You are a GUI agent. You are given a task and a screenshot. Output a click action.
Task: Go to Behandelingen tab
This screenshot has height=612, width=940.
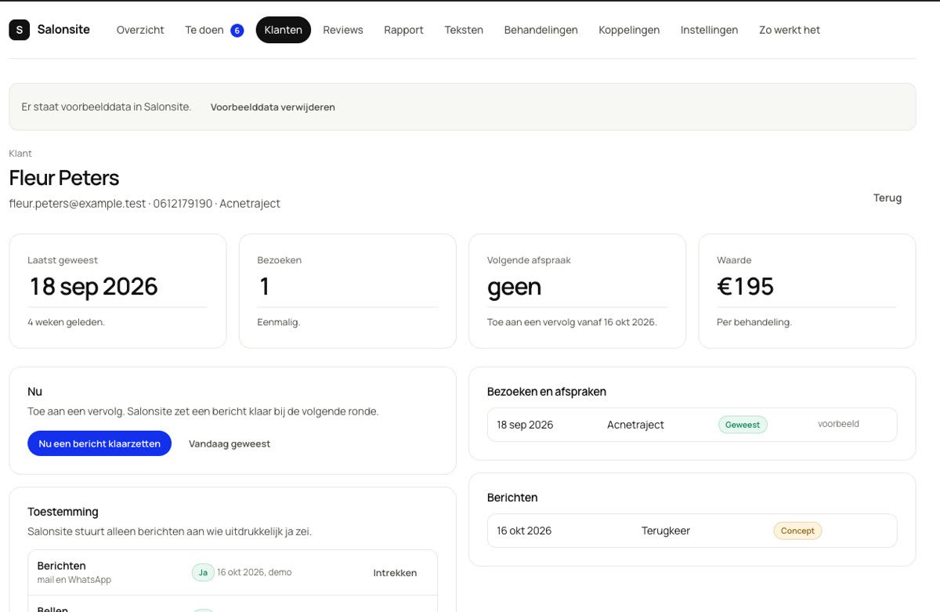(x=540, y=30)
